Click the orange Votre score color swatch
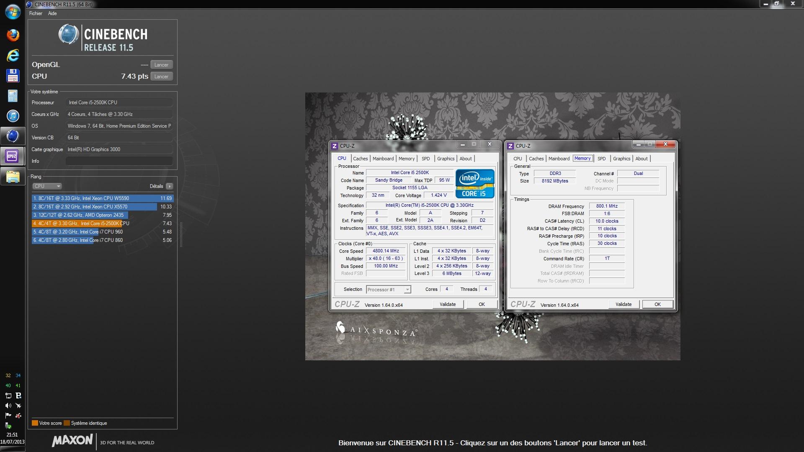 35,423
